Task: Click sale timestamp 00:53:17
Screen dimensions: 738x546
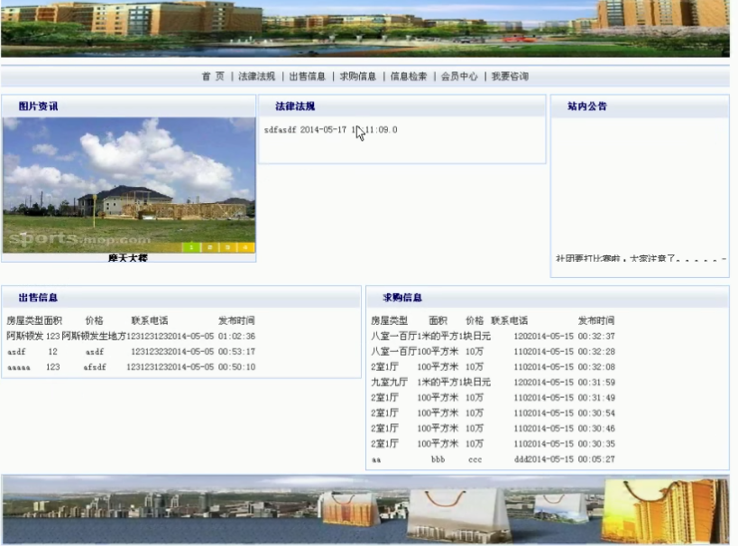Action: click(x=236, y=352)
